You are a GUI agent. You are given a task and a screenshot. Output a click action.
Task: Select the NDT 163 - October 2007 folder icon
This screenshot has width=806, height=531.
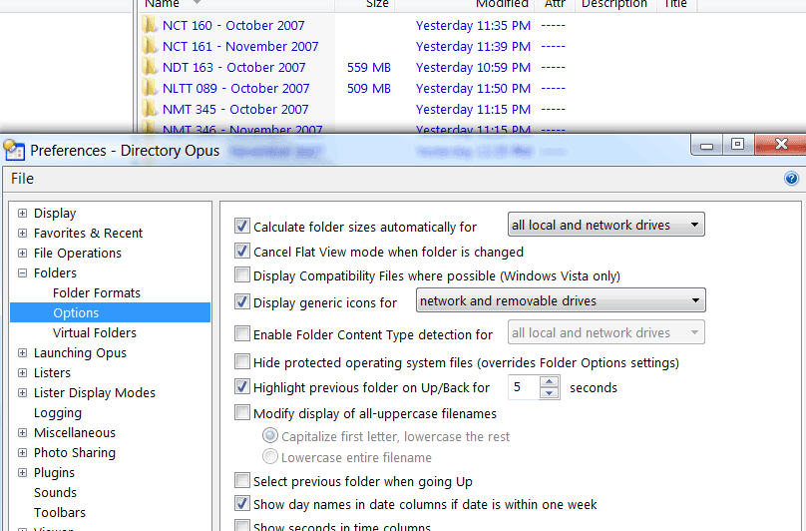tap(150, 68)
